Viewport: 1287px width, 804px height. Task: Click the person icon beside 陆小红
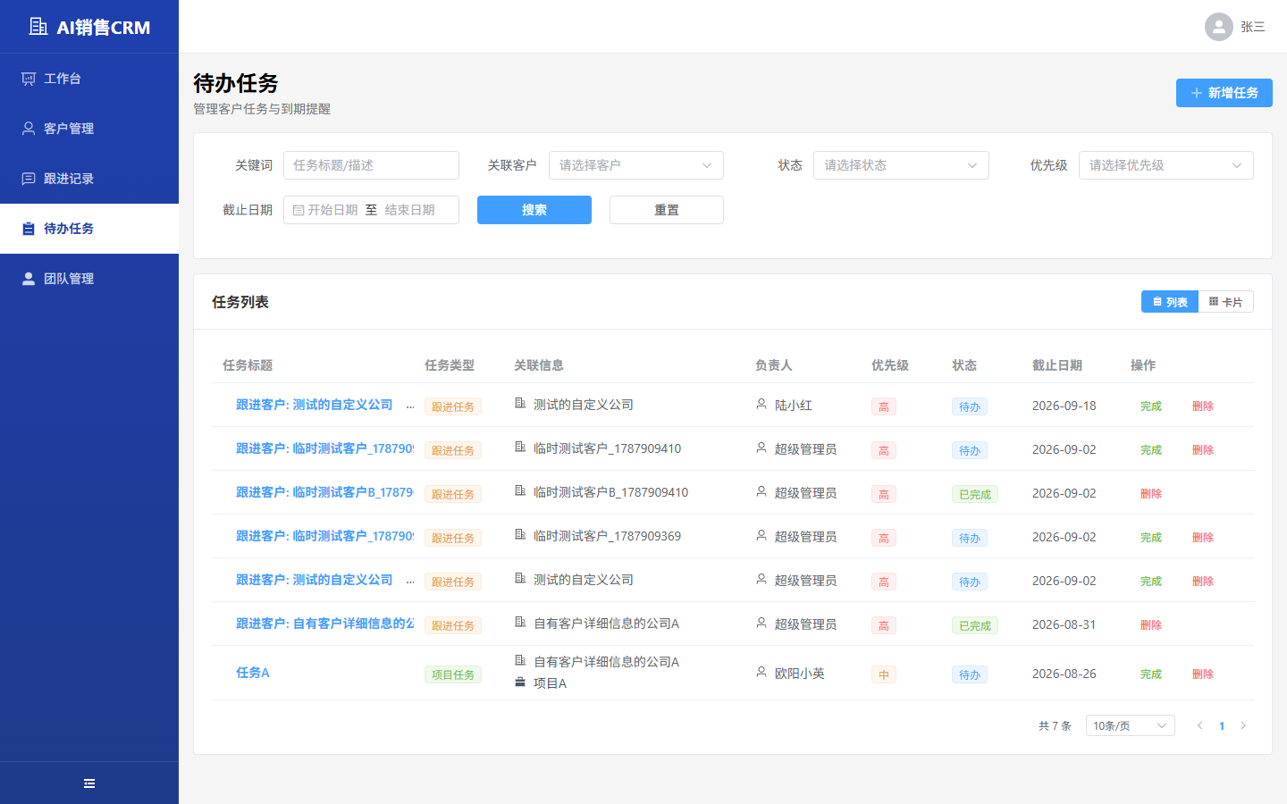click(761, 404)
